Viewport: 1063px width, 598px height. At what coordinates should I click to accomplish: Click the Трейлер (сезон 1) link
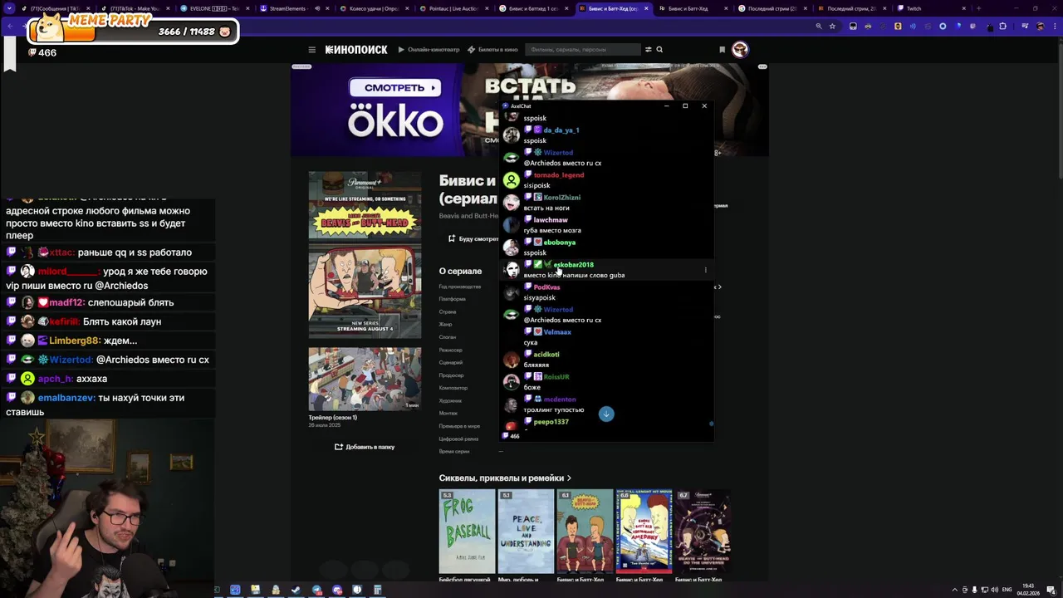pos(333,418)
